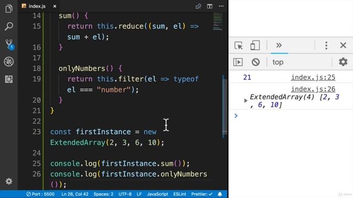The image size is (353, 198).
Task: Close the index.js editor tab
Action: pyautogui.click(x=55, y=6)
